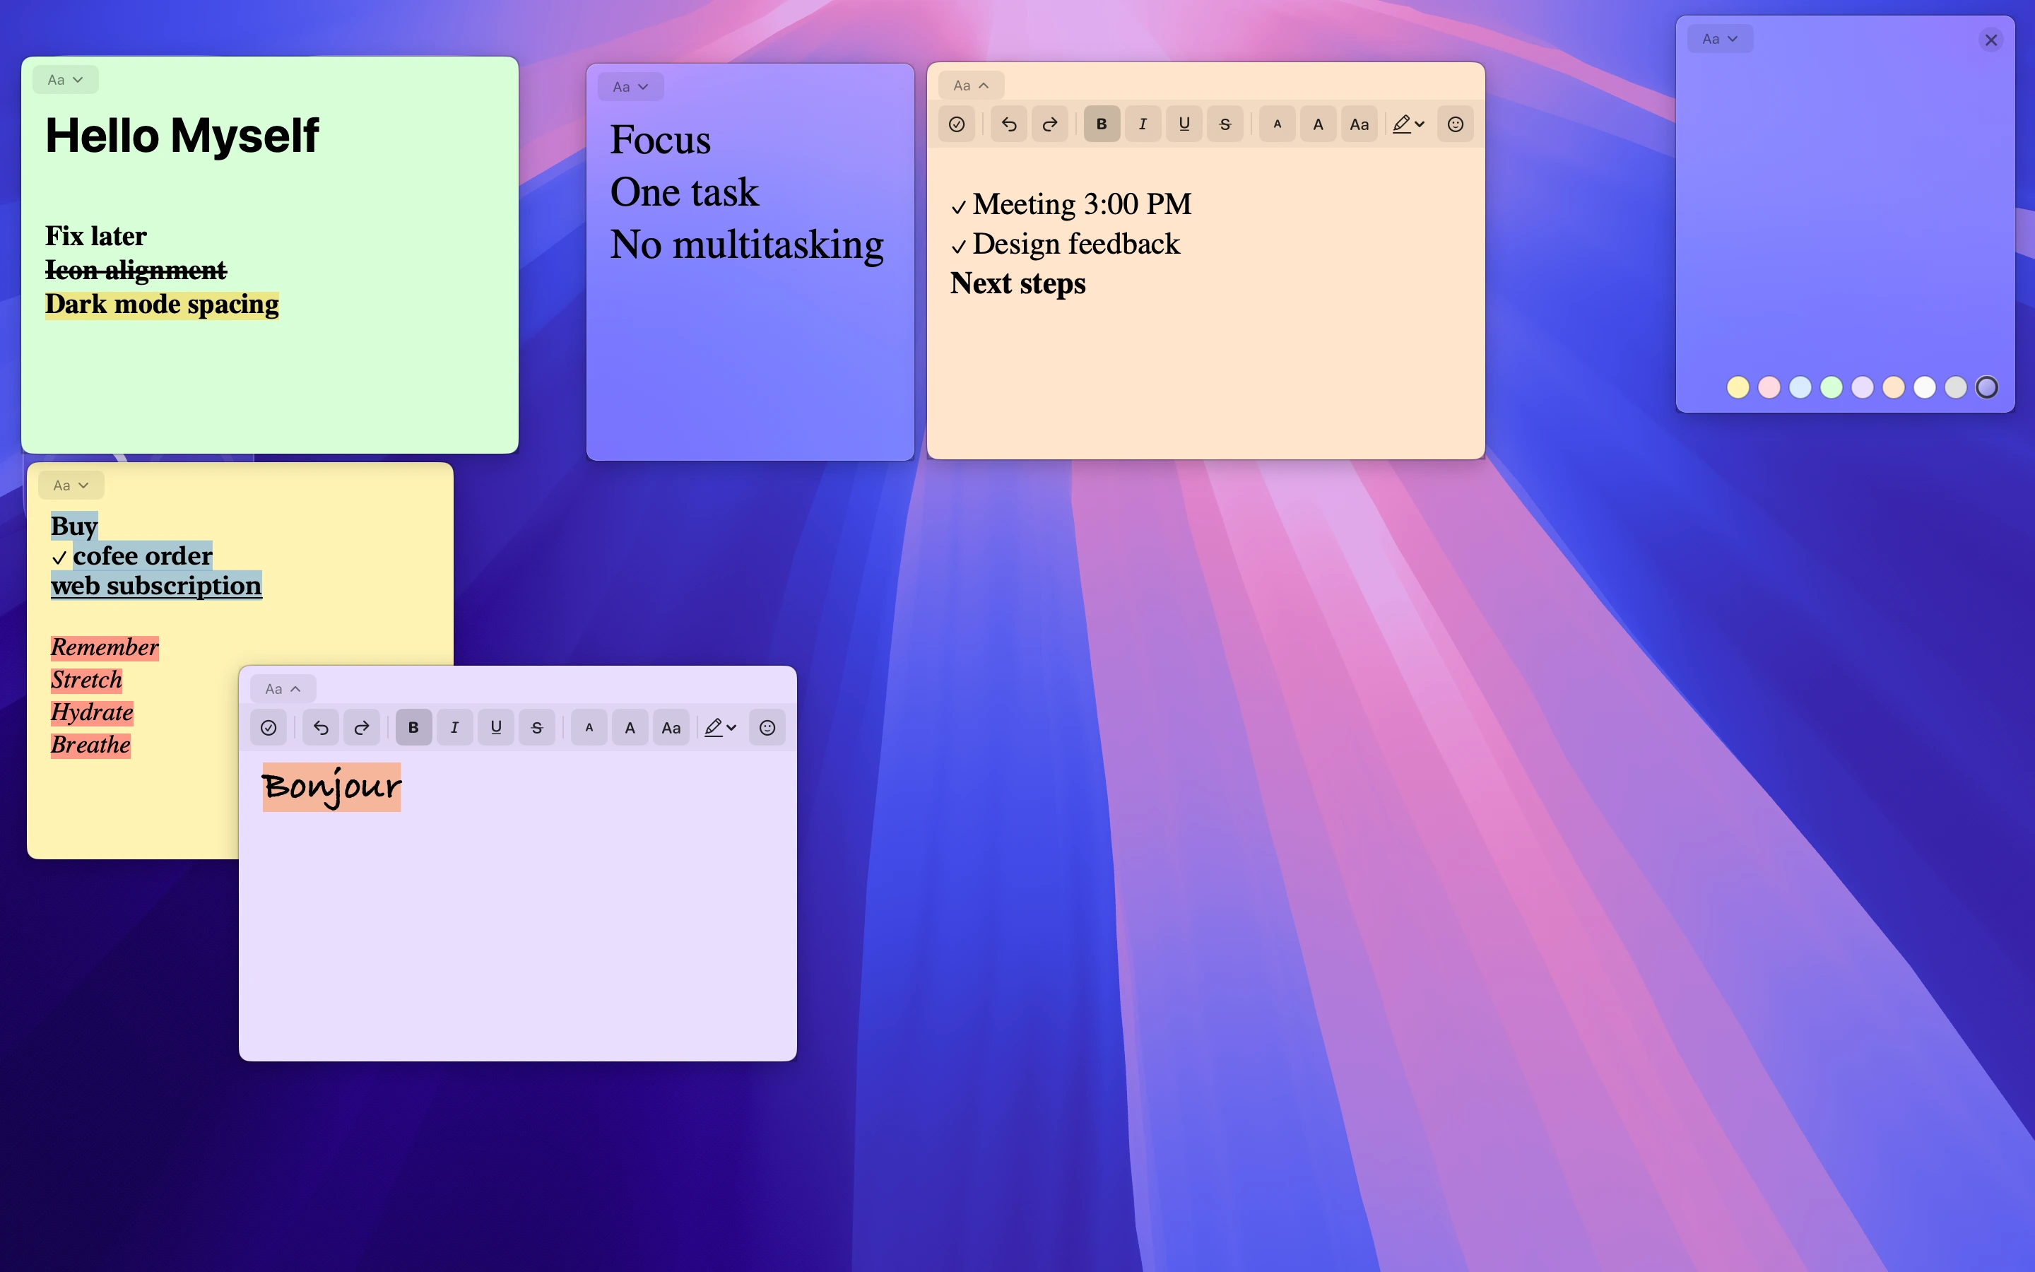Apply underline on the Bonjour note toolbar
The image size is (2035, 1272).
pyautogui.click(x=496, y=727)
